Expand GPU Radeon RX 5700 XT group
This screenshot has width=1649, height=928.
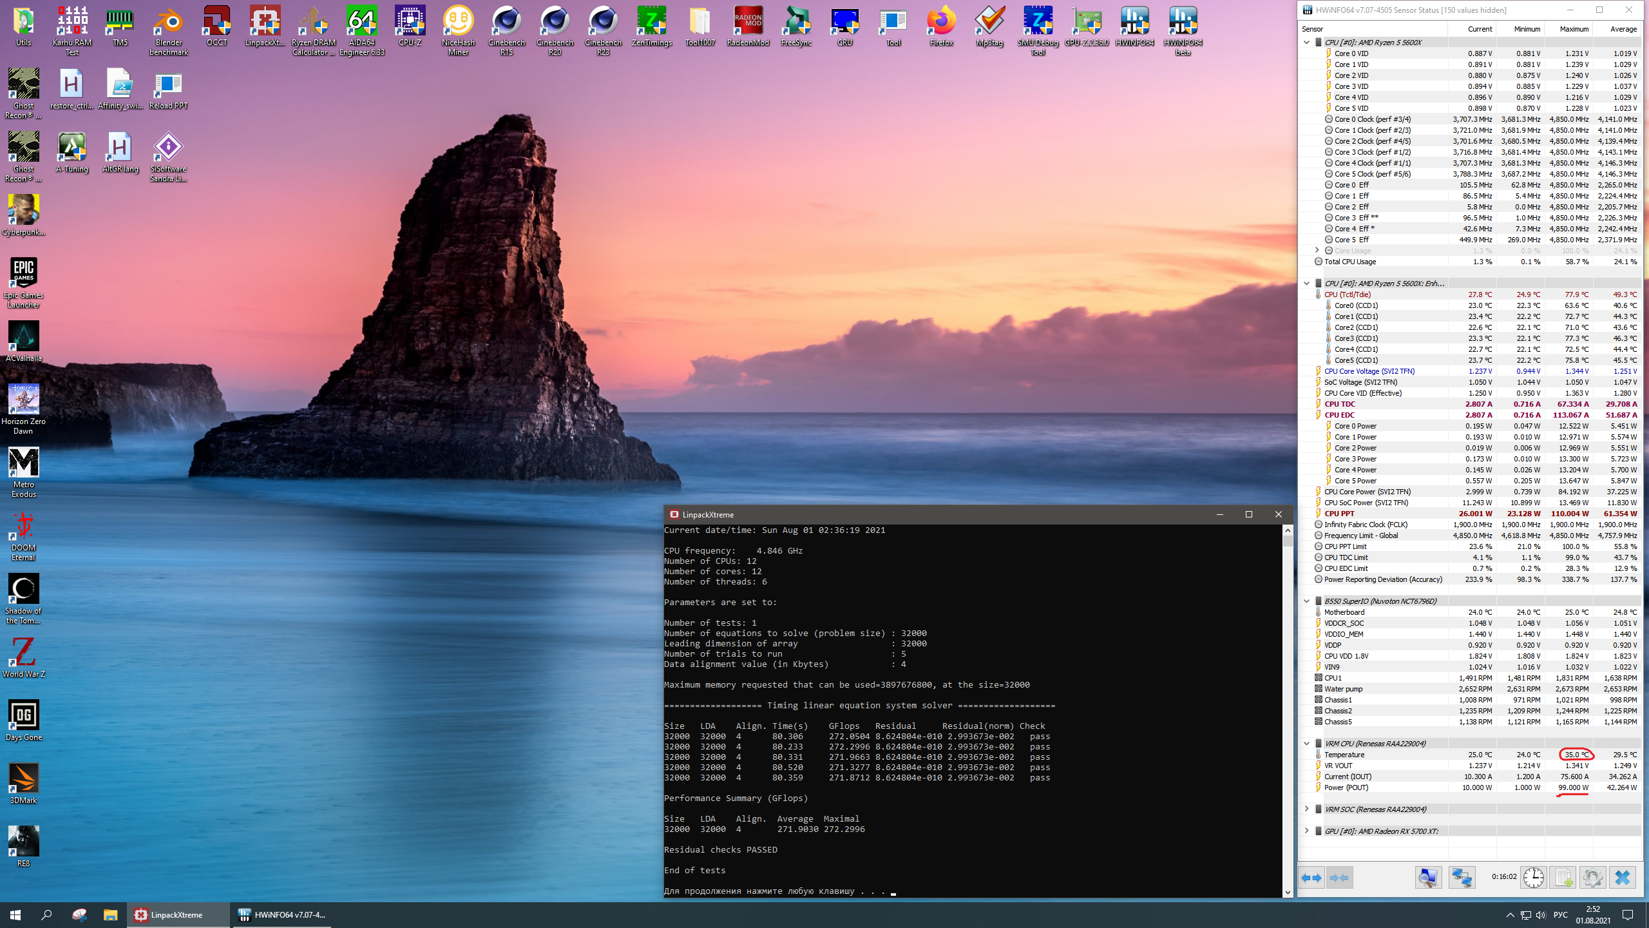coord(1307,831)
